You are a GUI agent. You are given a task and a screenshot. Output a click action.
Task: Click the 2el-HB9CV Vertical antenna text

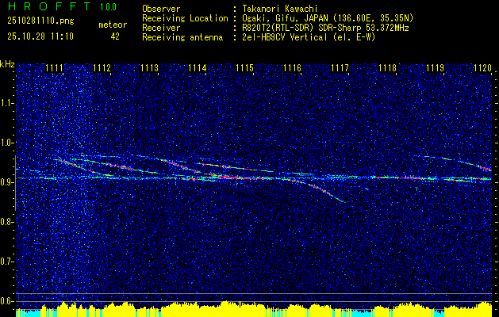(x=307, y=37)
